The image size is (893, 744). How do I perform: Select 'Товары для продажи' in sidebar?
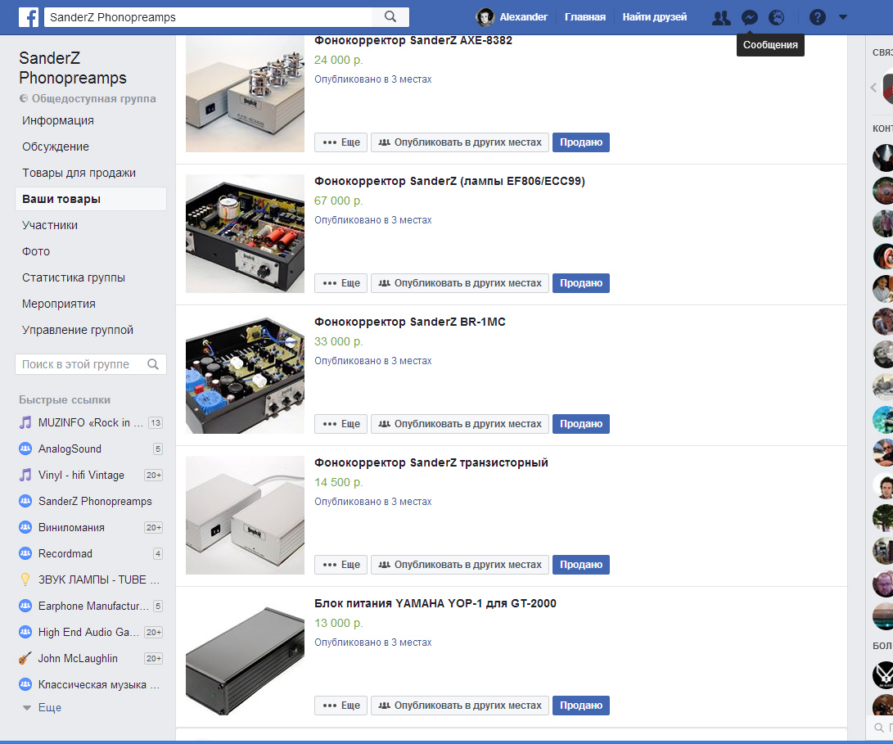point(79,173)
